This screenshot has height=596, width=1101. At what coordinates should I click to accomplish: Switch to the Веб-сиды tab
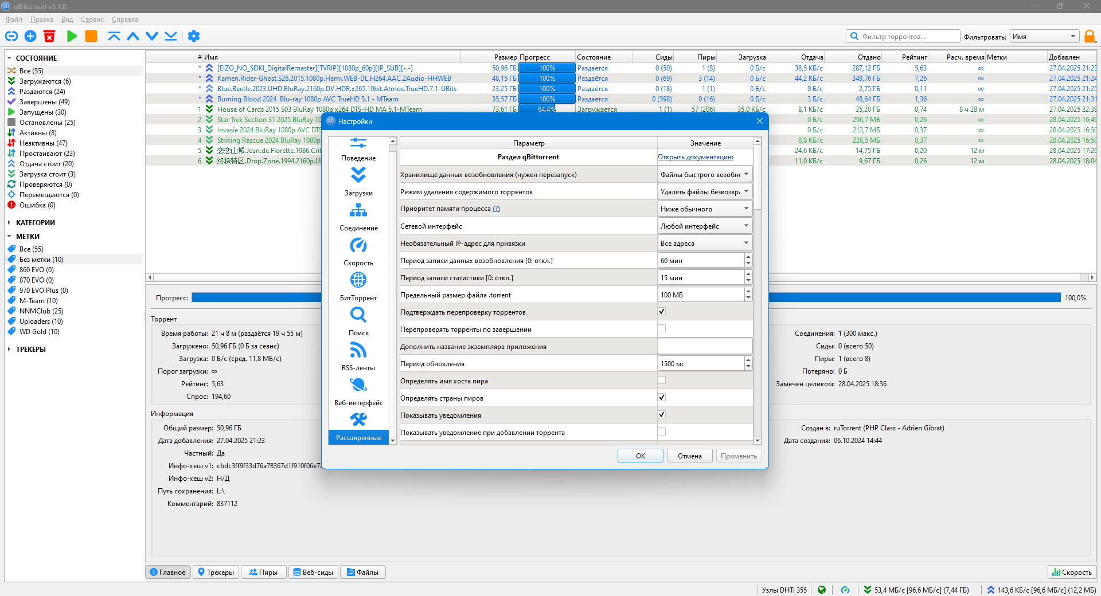[x=313, y=573]
